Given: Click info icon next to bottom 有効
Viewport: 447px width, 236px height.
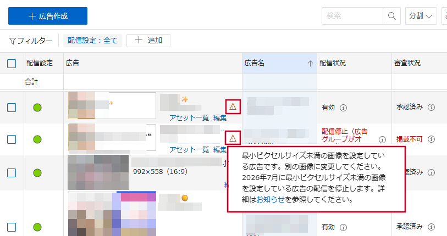Looking at the screenshot, I should (343, 227).
